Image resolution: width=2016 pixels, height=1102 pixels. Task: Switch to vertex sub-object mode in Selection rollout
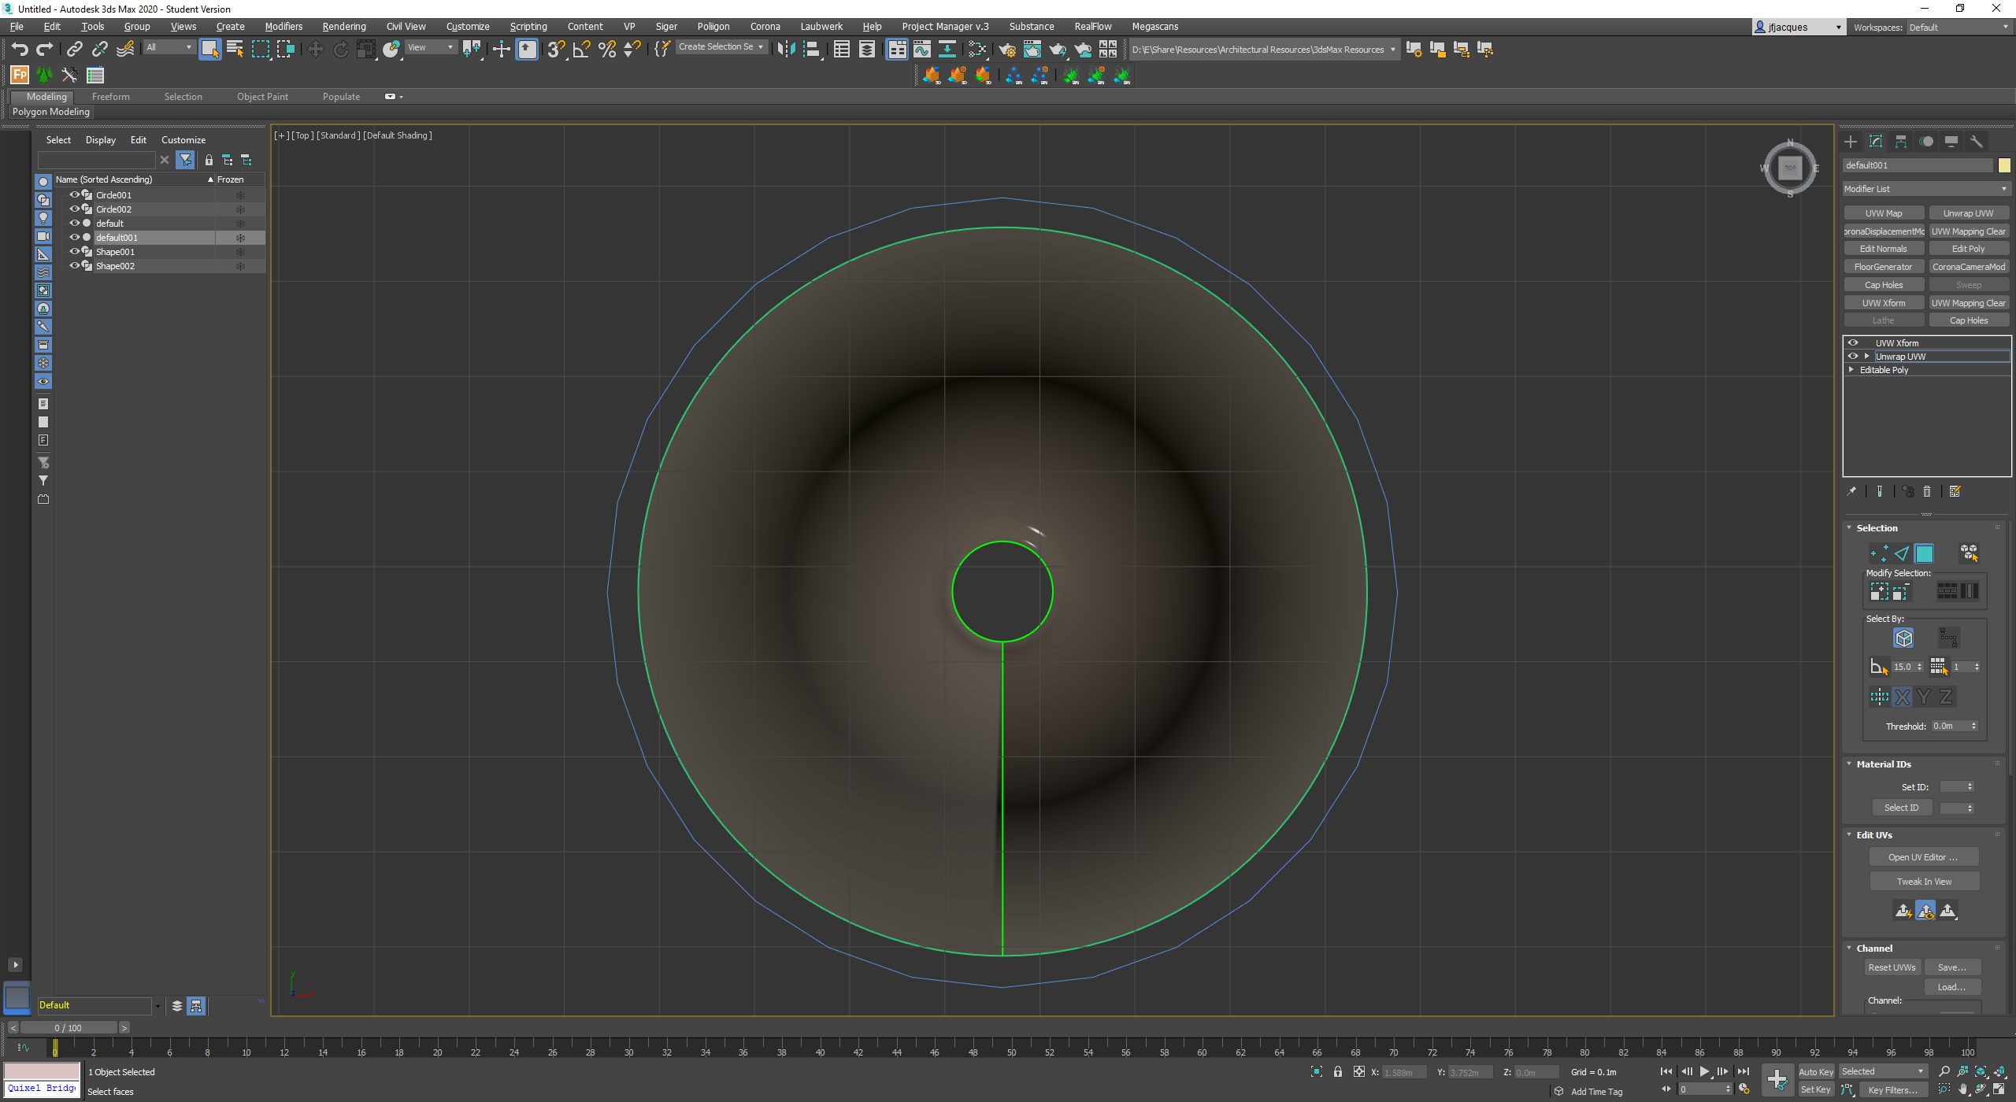(1879, 553)
